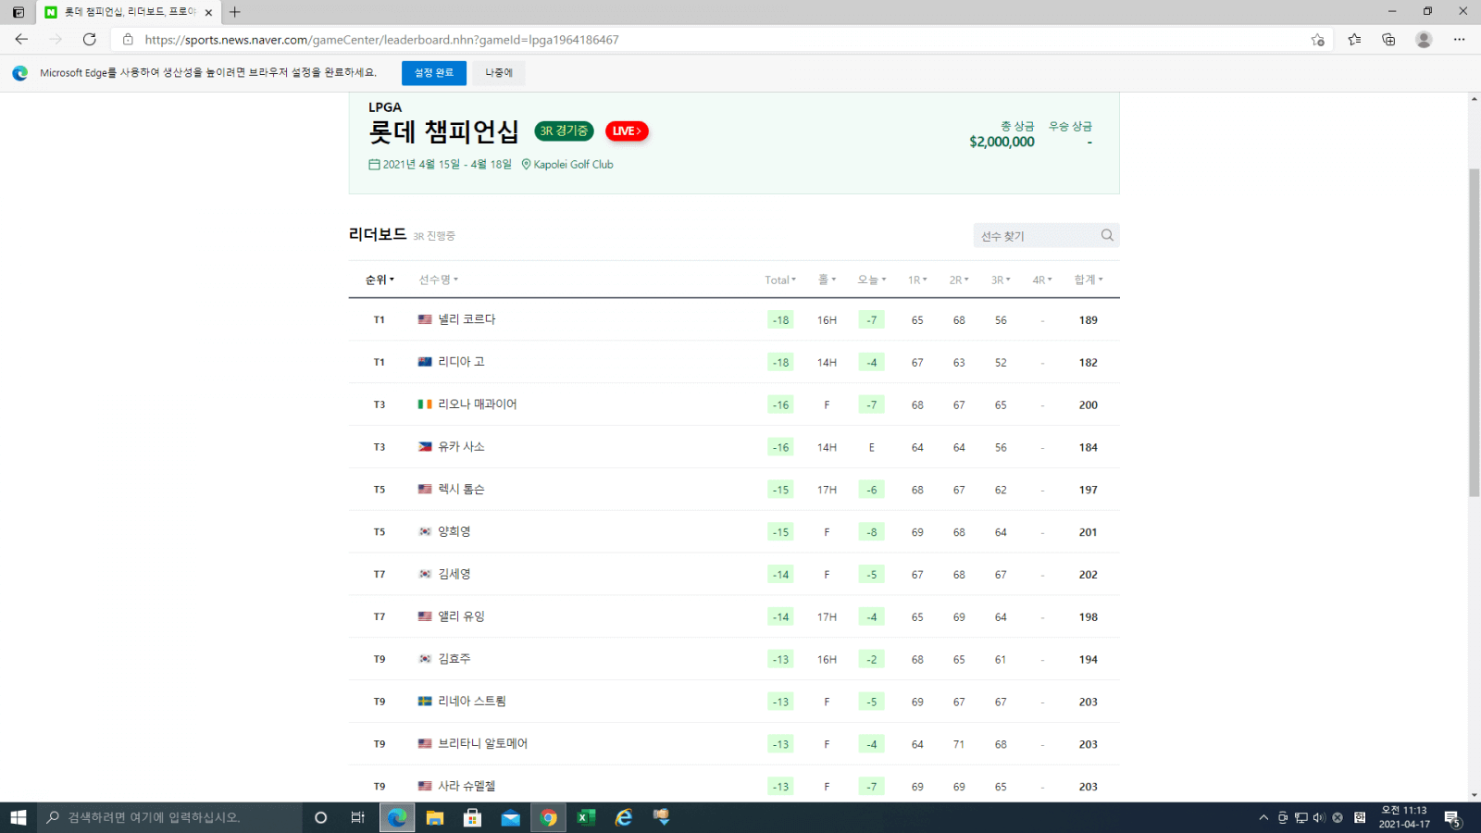The image size is (1481, 833).
Task: Click the browser forward arrow
Action: (x=56, y=39)
